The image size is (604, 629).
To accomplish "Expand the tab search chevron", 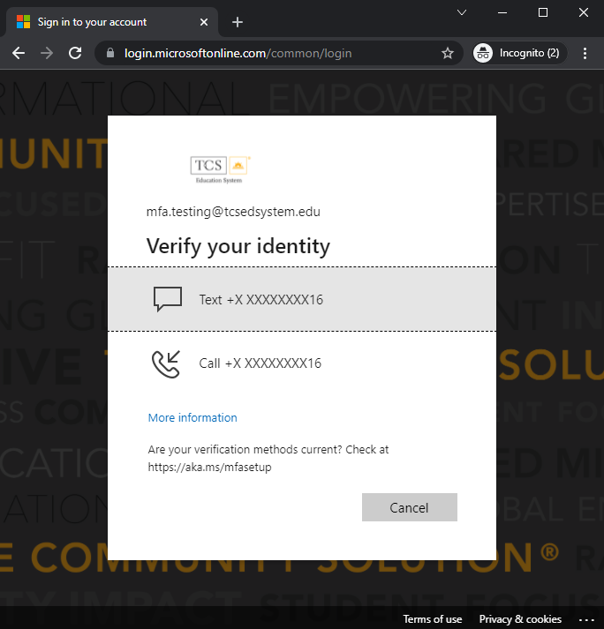I will coord(461,12).
